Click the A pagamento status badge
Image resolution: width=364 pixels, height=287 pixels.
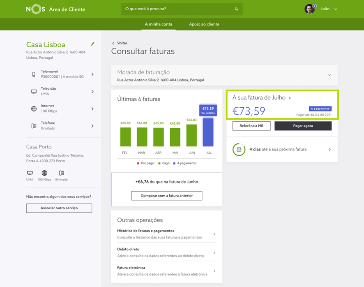click(x=320, y=109)
